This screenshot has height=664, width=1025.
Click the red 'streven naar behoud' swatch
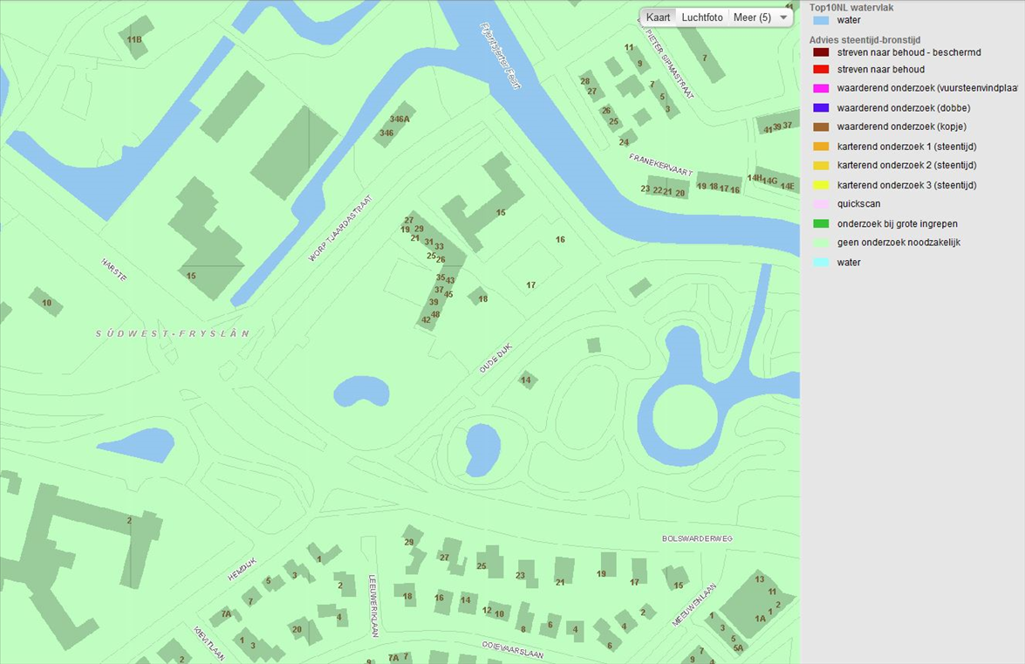pyautogui.click(x=821, y=69)
